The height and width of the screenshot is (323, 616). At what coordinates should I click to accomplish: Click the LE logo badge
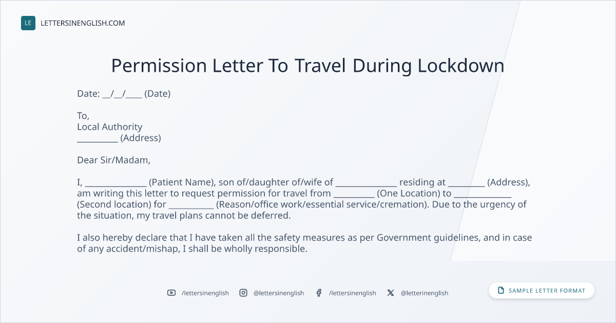[28, 23]
